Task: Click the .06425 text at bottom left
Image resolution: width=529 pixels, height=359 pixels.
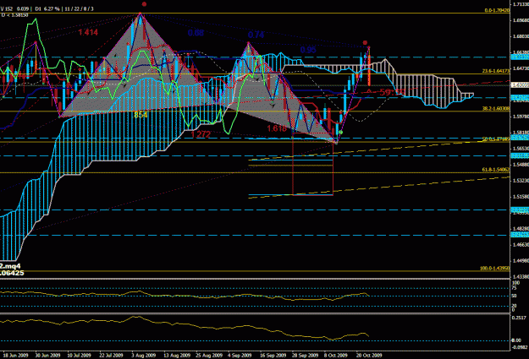Action: coord(12,273)
